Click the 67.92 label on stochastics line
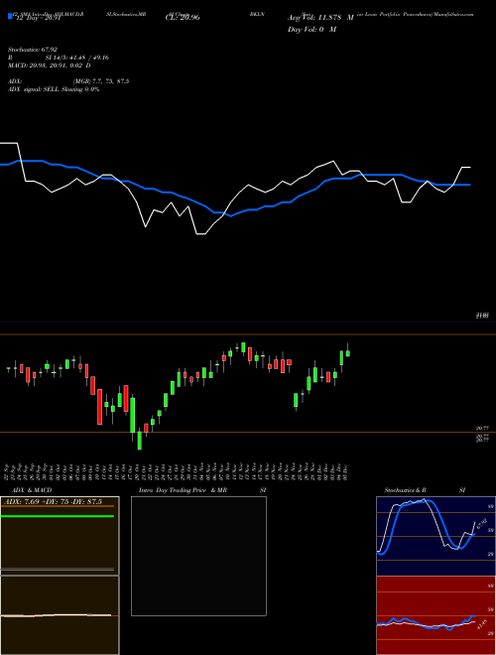 (481, 524)
